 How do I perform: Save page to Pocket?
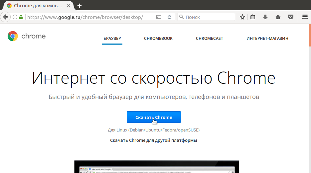pos(291,17)
